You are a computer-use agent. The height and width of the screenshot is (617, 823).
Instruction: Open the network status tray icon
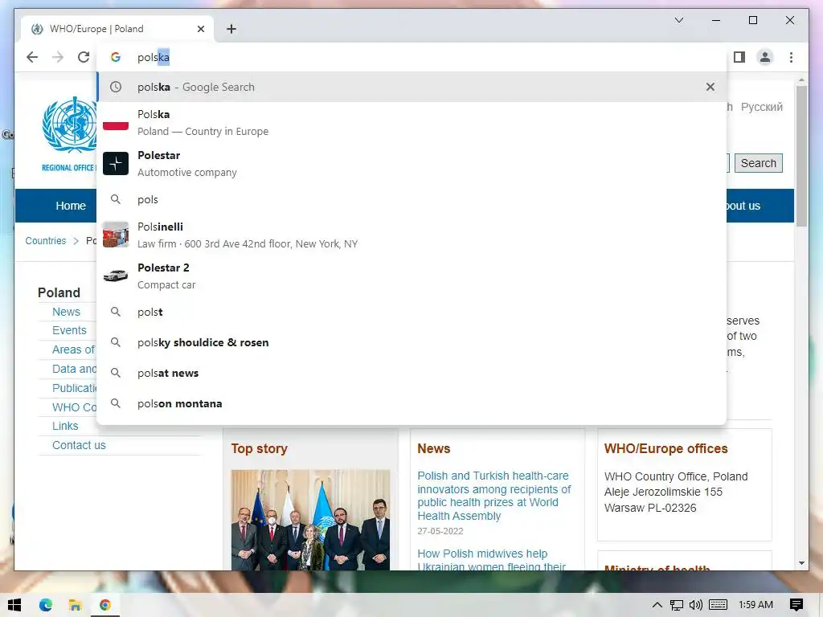pos(677,605)
